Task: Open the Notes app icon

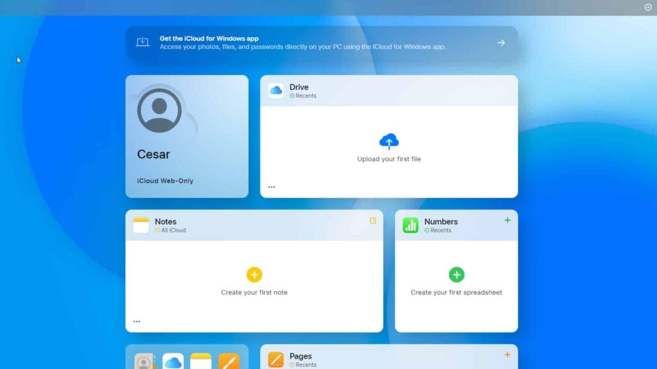Action: pyautogui.click(x=141, y=225)
